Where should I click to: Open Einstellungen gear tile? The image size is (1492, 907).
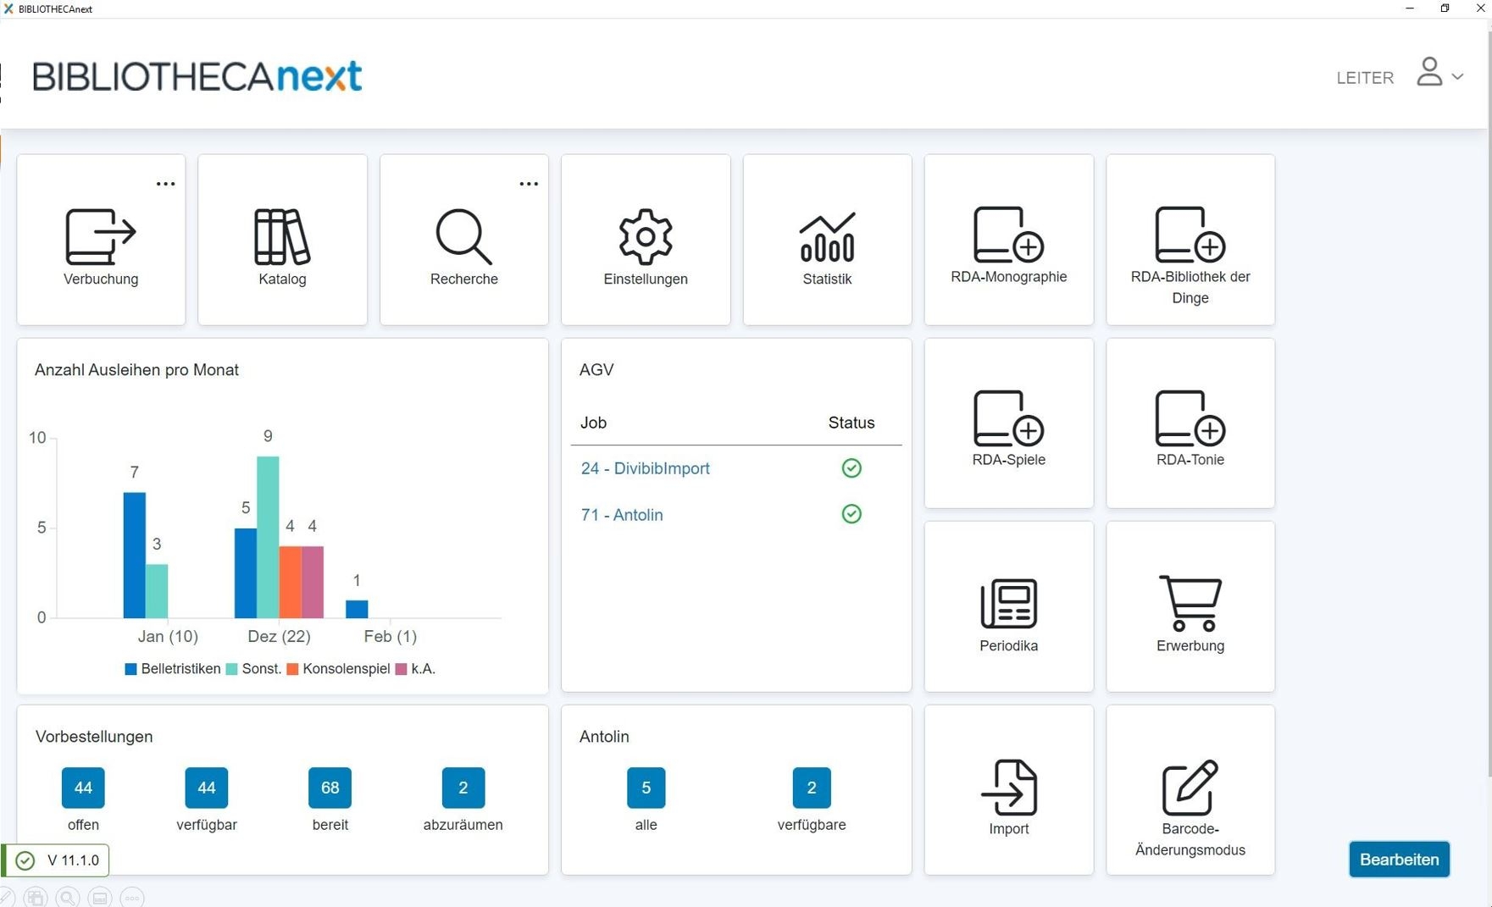pyautogui.click(x=646, y=240)
